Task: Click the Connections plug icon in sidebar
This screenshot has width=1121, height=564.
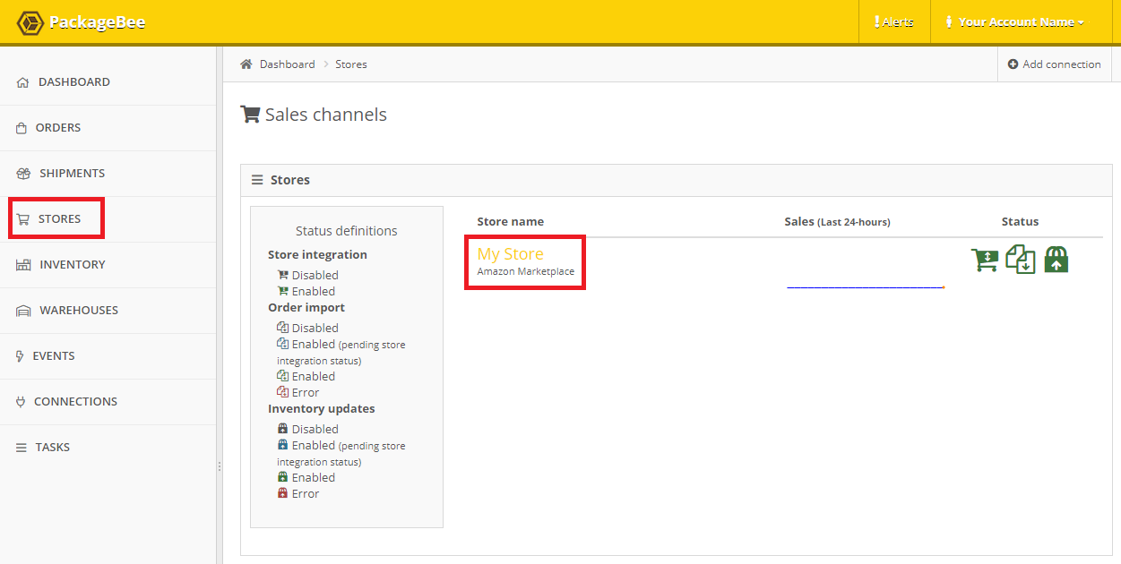Action: pyautogui.click(x=21, y=402)
